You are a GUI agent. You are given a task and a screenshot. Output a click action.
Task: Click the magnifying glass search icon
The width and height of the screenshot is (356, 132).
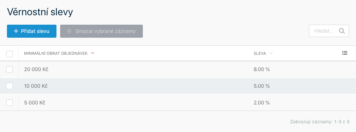(342, 31)
